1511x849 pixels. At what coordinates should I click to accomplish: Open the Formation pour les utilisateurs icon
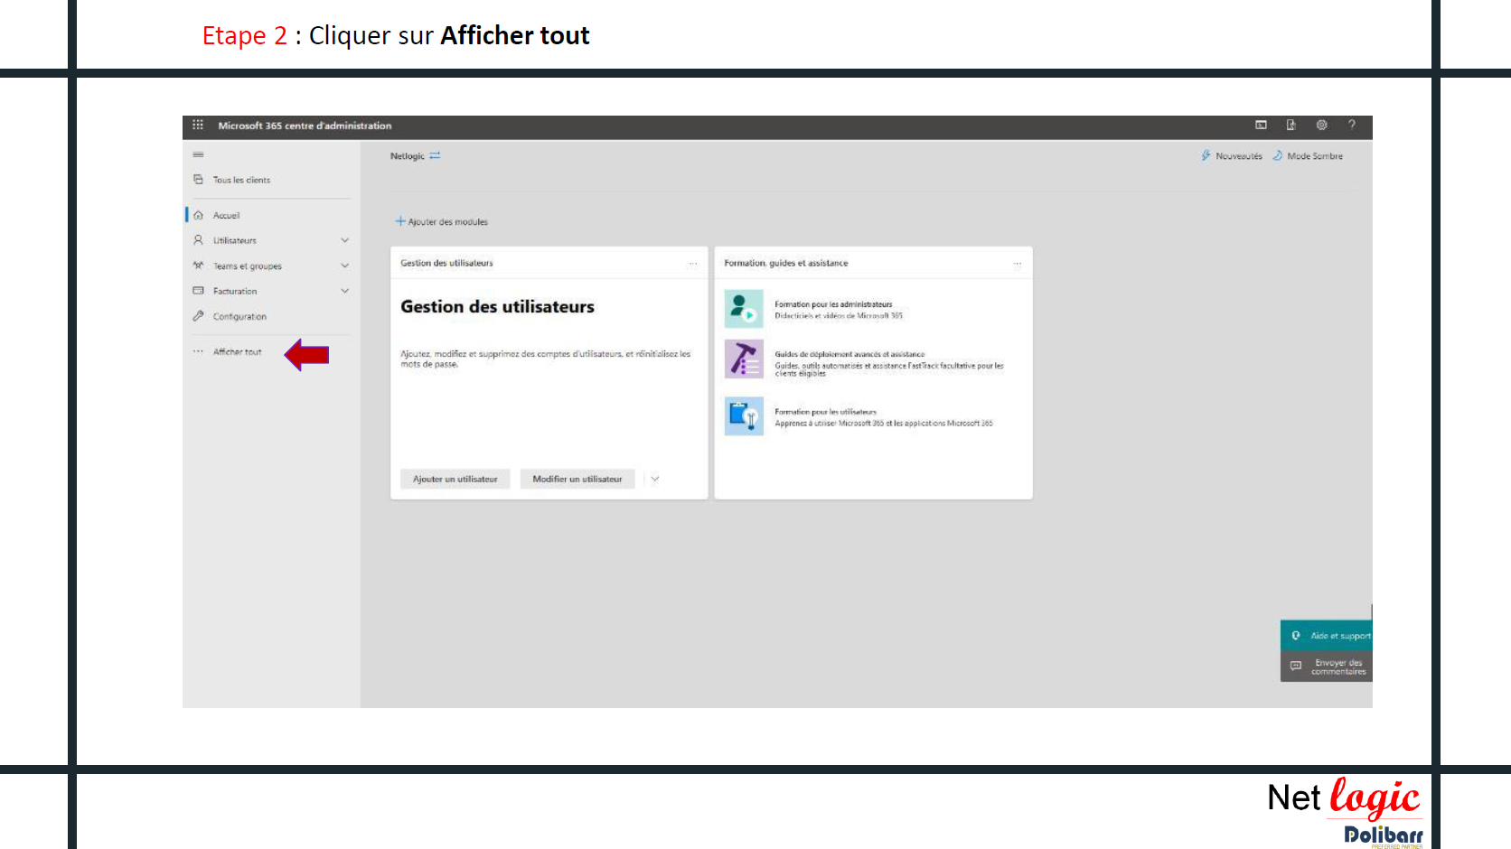point(744,416)
